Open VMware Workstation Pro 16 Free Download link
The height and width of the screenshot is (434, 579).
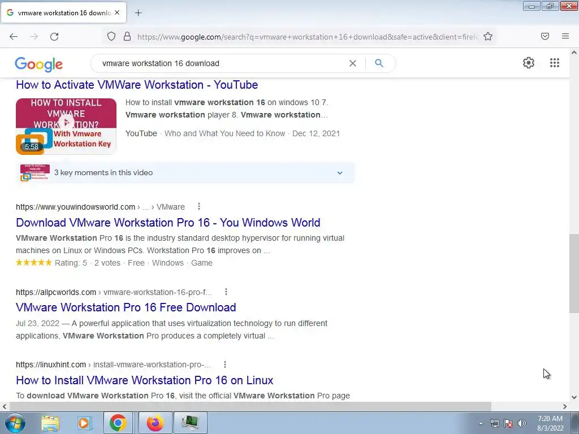tap(126, 307)
